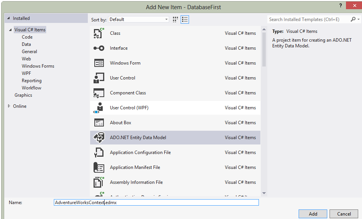Viewport: 362px width, 219px height.
Task: Collapse the Installed section
Action: tap(8, 18)
